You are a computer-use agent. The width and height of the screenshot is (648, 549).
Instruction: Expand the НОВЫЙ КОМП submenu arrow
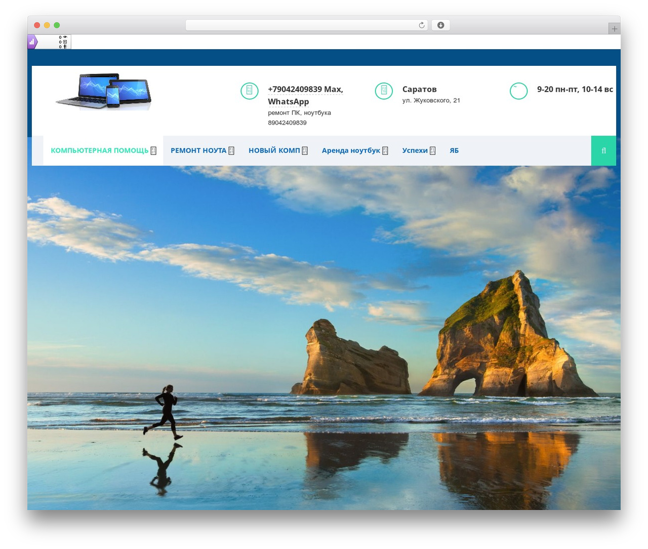tap(305, 150)
